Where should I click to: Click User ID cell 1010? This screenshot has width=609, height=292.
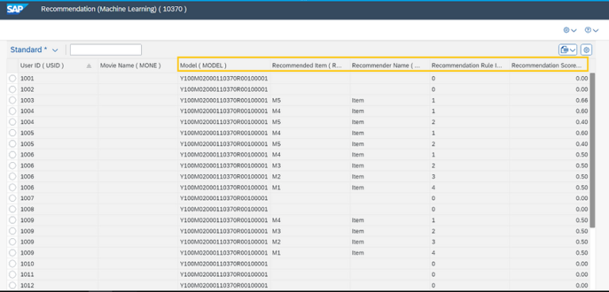point(27,264)
